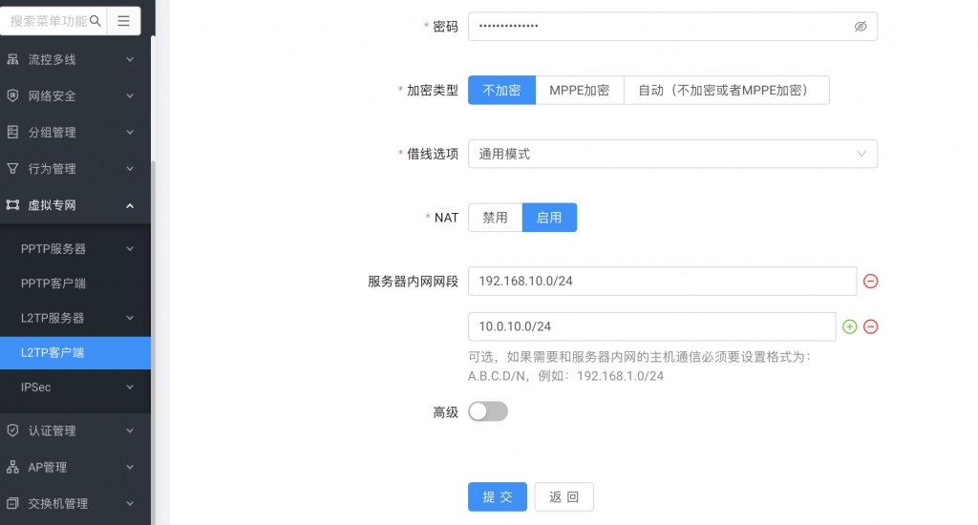Click the 虚拟专网 sidebar icon
Viewport: 978px width, 525px height.
click(x=12, y=205)
